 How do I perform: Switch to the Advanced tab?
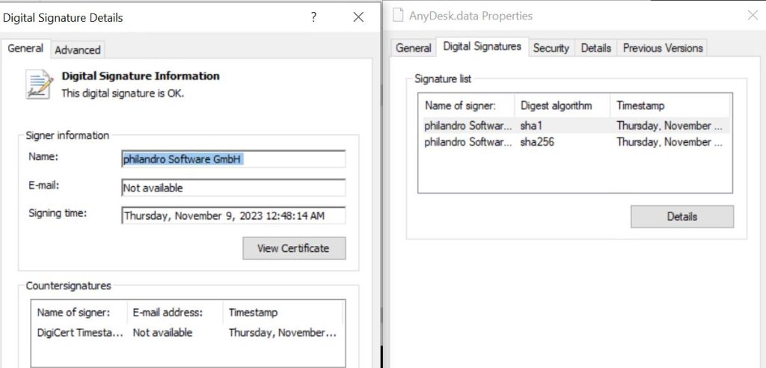pyautogui.click(x=77, y=50)
